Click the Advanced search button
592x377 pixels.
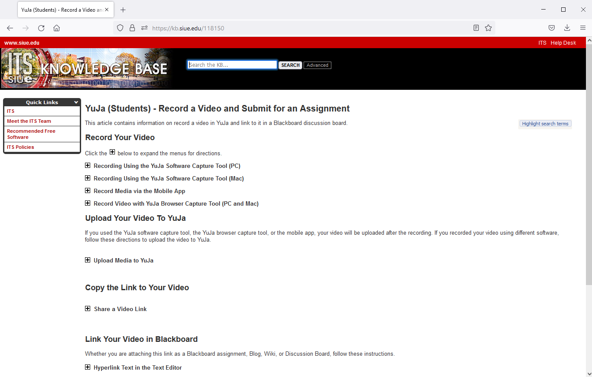point(317,65)
